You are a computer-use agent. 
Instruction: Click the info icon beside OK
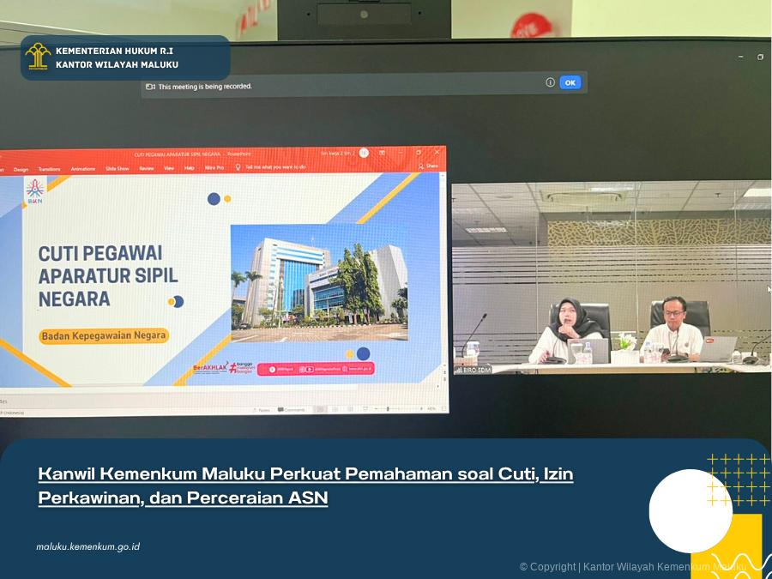coord(550,82)
